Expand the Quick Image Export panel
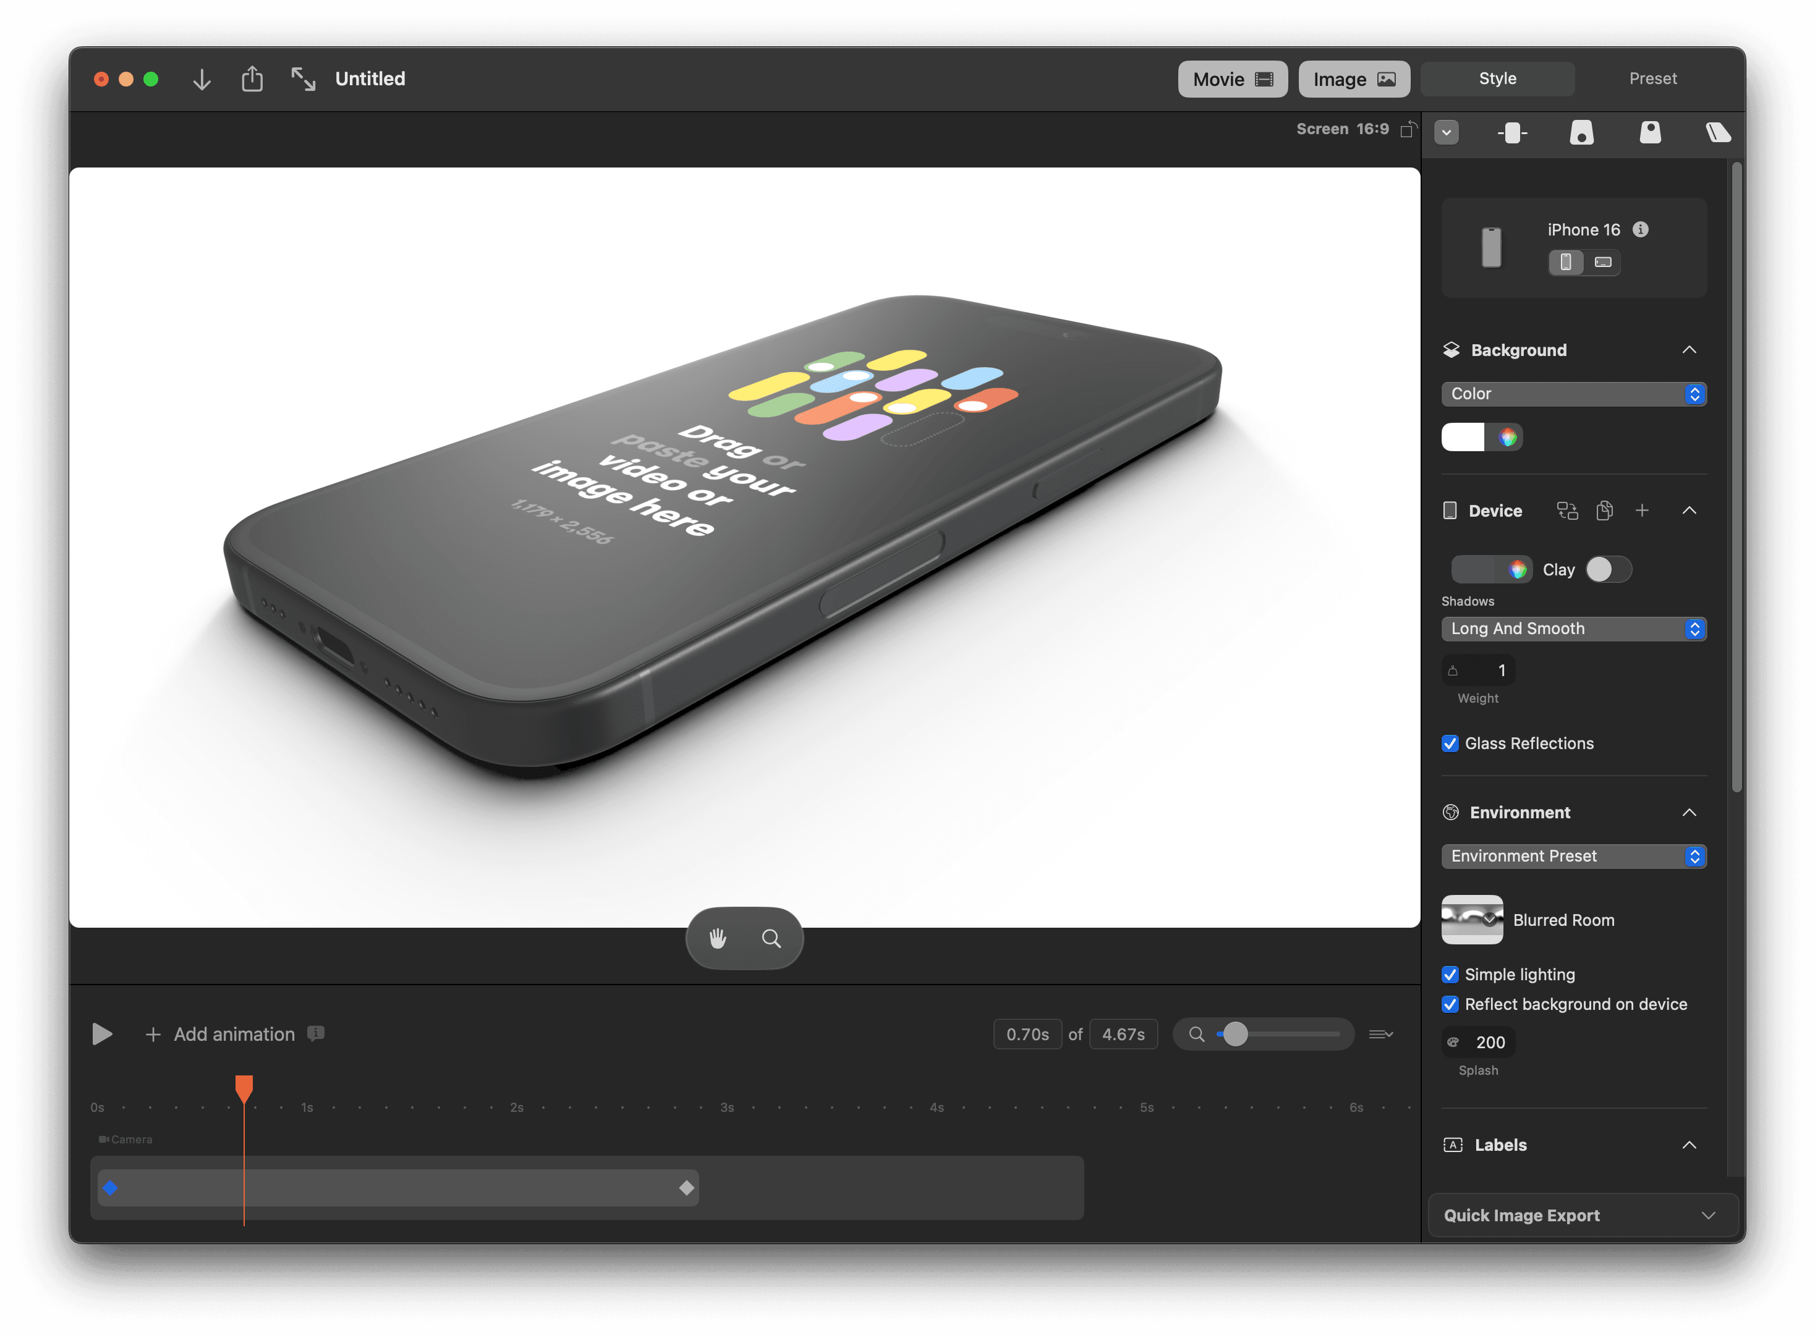The width and height of the screenshot is (1815, 1335). tap(1583, 1215)
